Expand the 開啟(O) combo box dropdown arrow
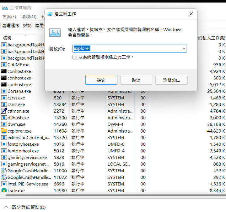 [184, 48]
